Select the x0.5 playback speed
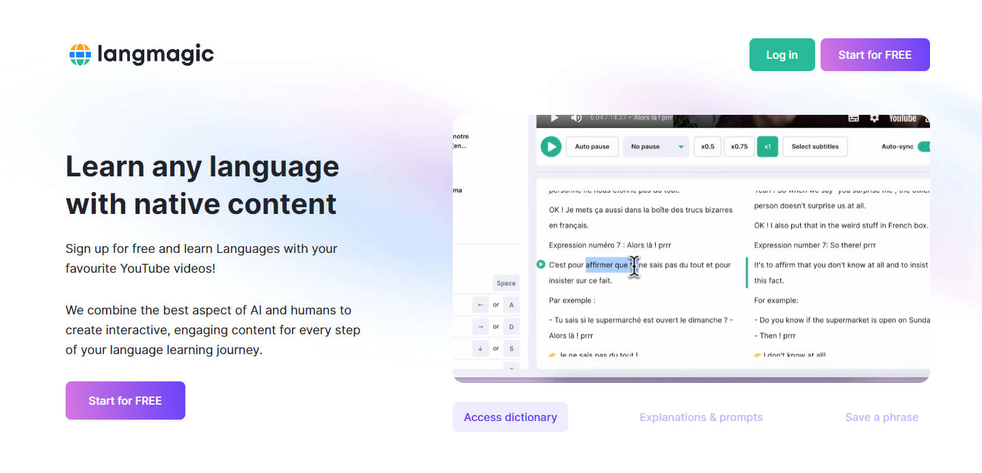This screenshot has height=473, width=982. (707, 146)
